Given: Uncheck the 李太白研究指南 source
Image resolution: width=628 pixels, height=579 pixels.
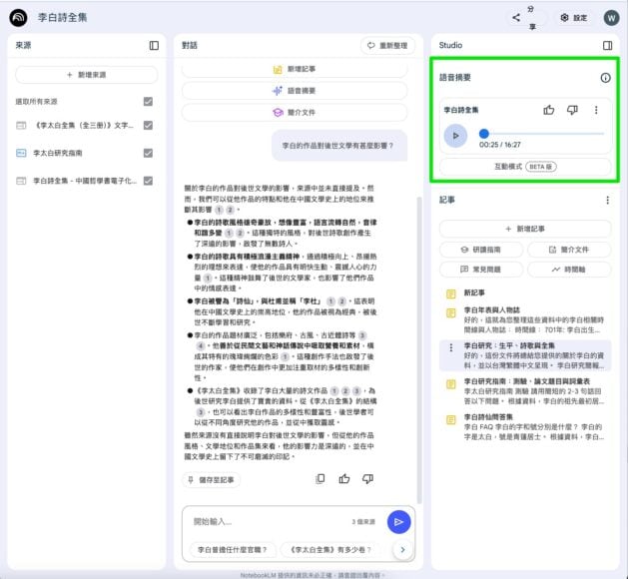Looking at the screenshot, I should tap(148, 153).
